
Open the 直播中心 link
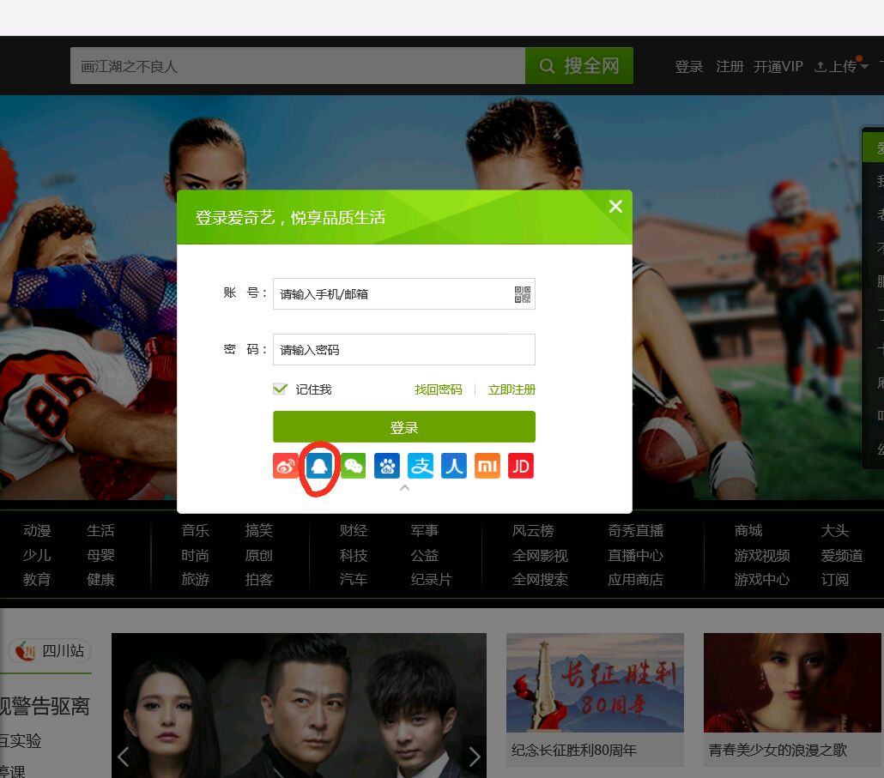635,556
